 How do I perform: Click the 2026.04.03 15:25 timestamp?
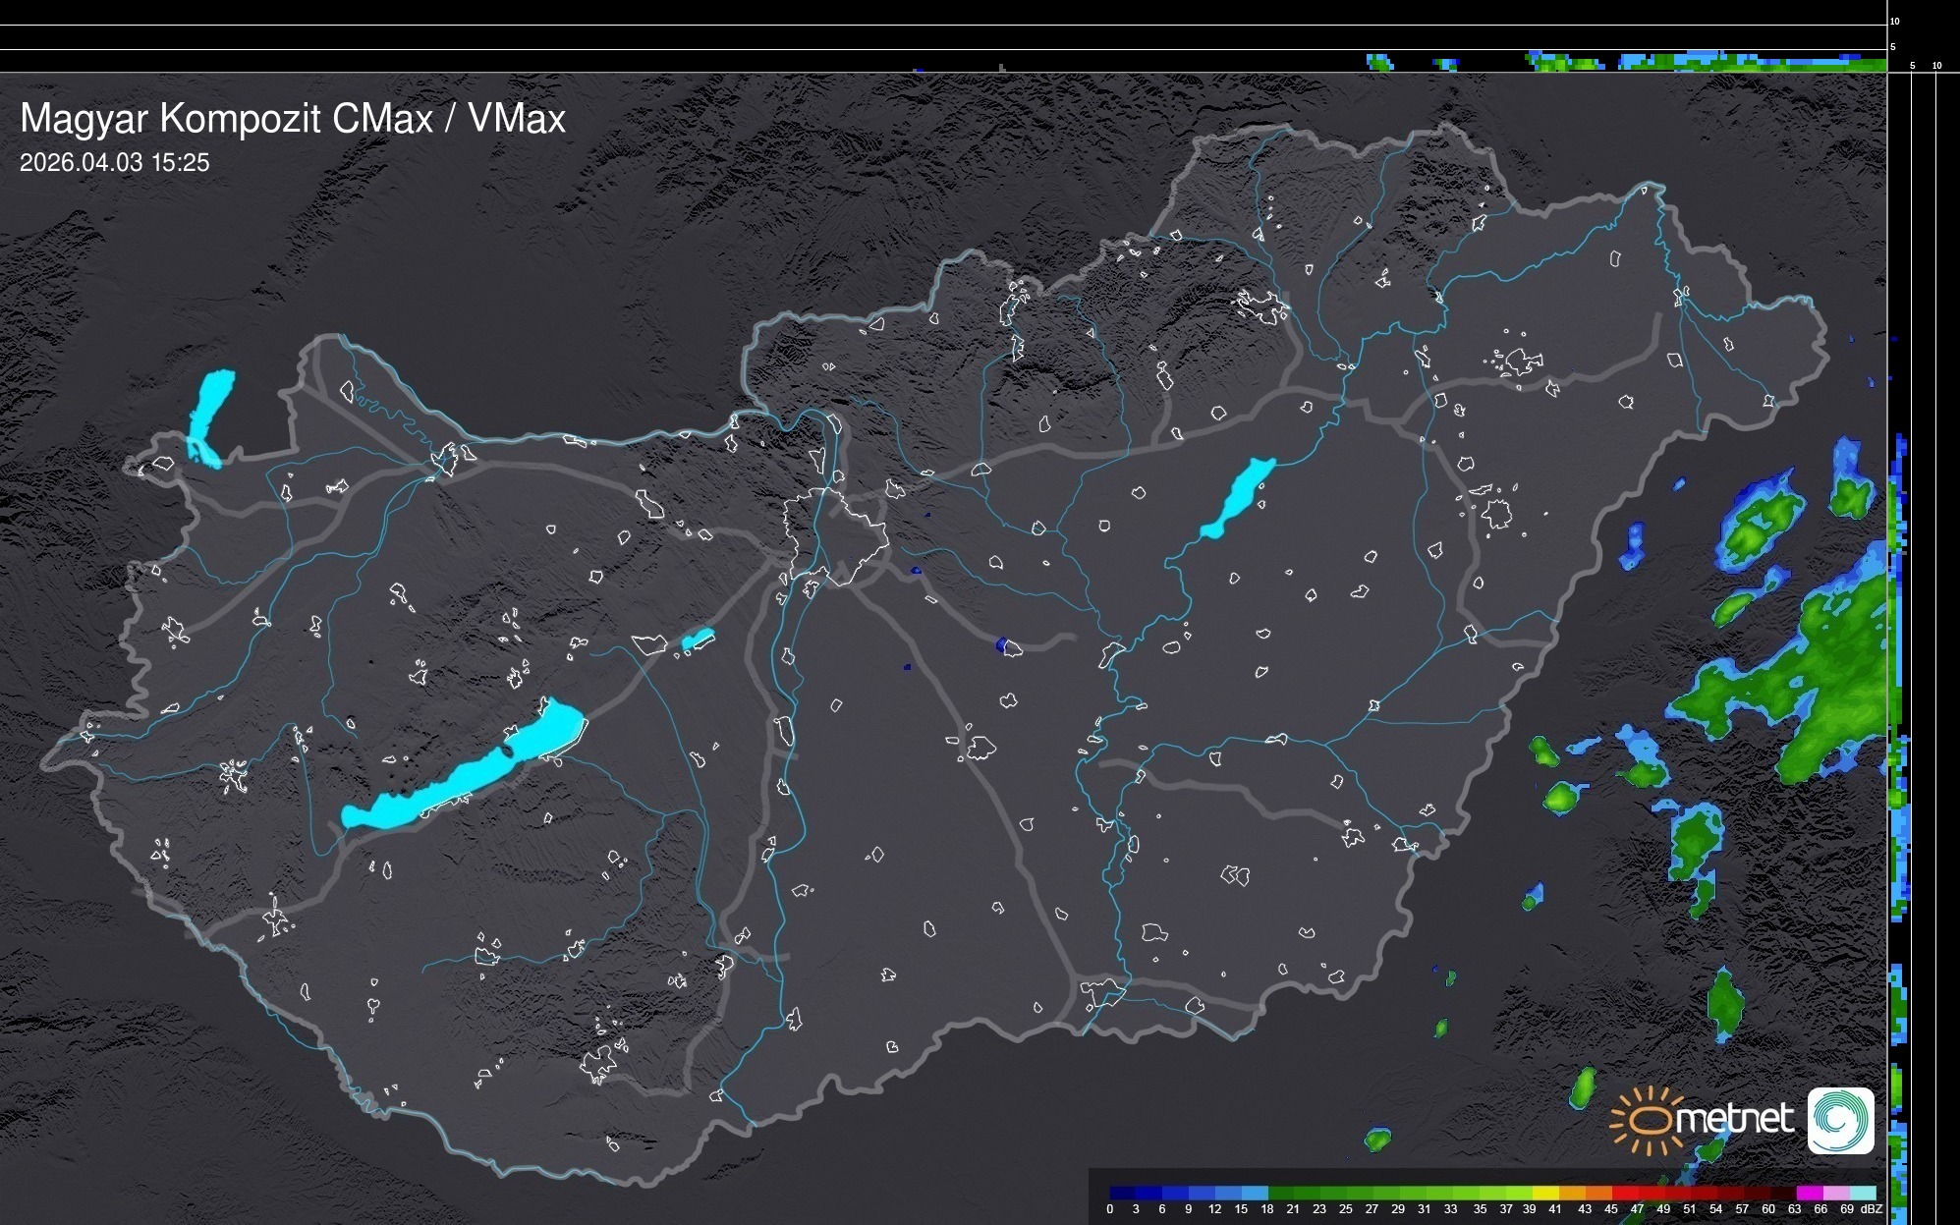(115, 163)
